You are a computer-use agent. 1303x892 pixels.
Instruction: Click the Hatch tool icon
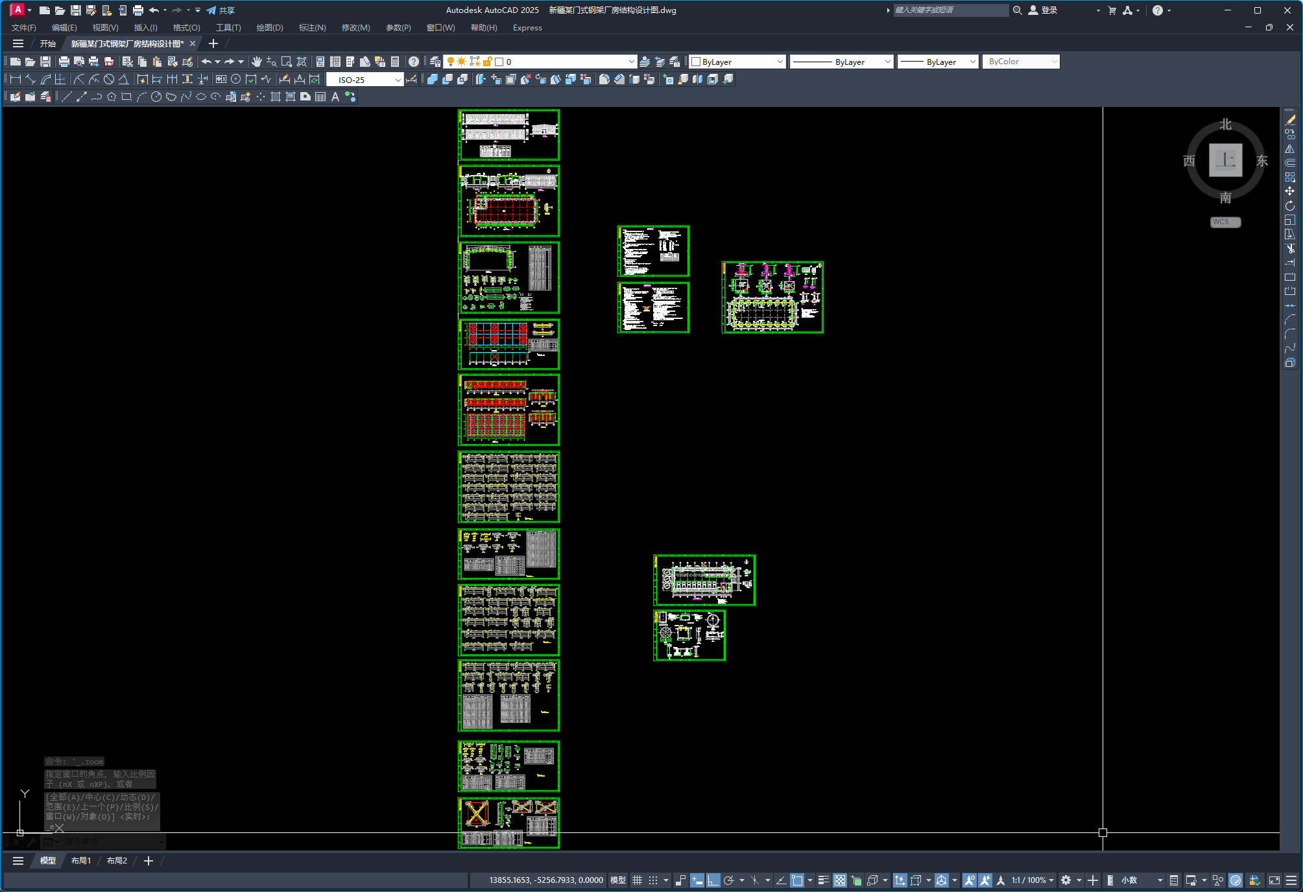(x=276, y=97)
